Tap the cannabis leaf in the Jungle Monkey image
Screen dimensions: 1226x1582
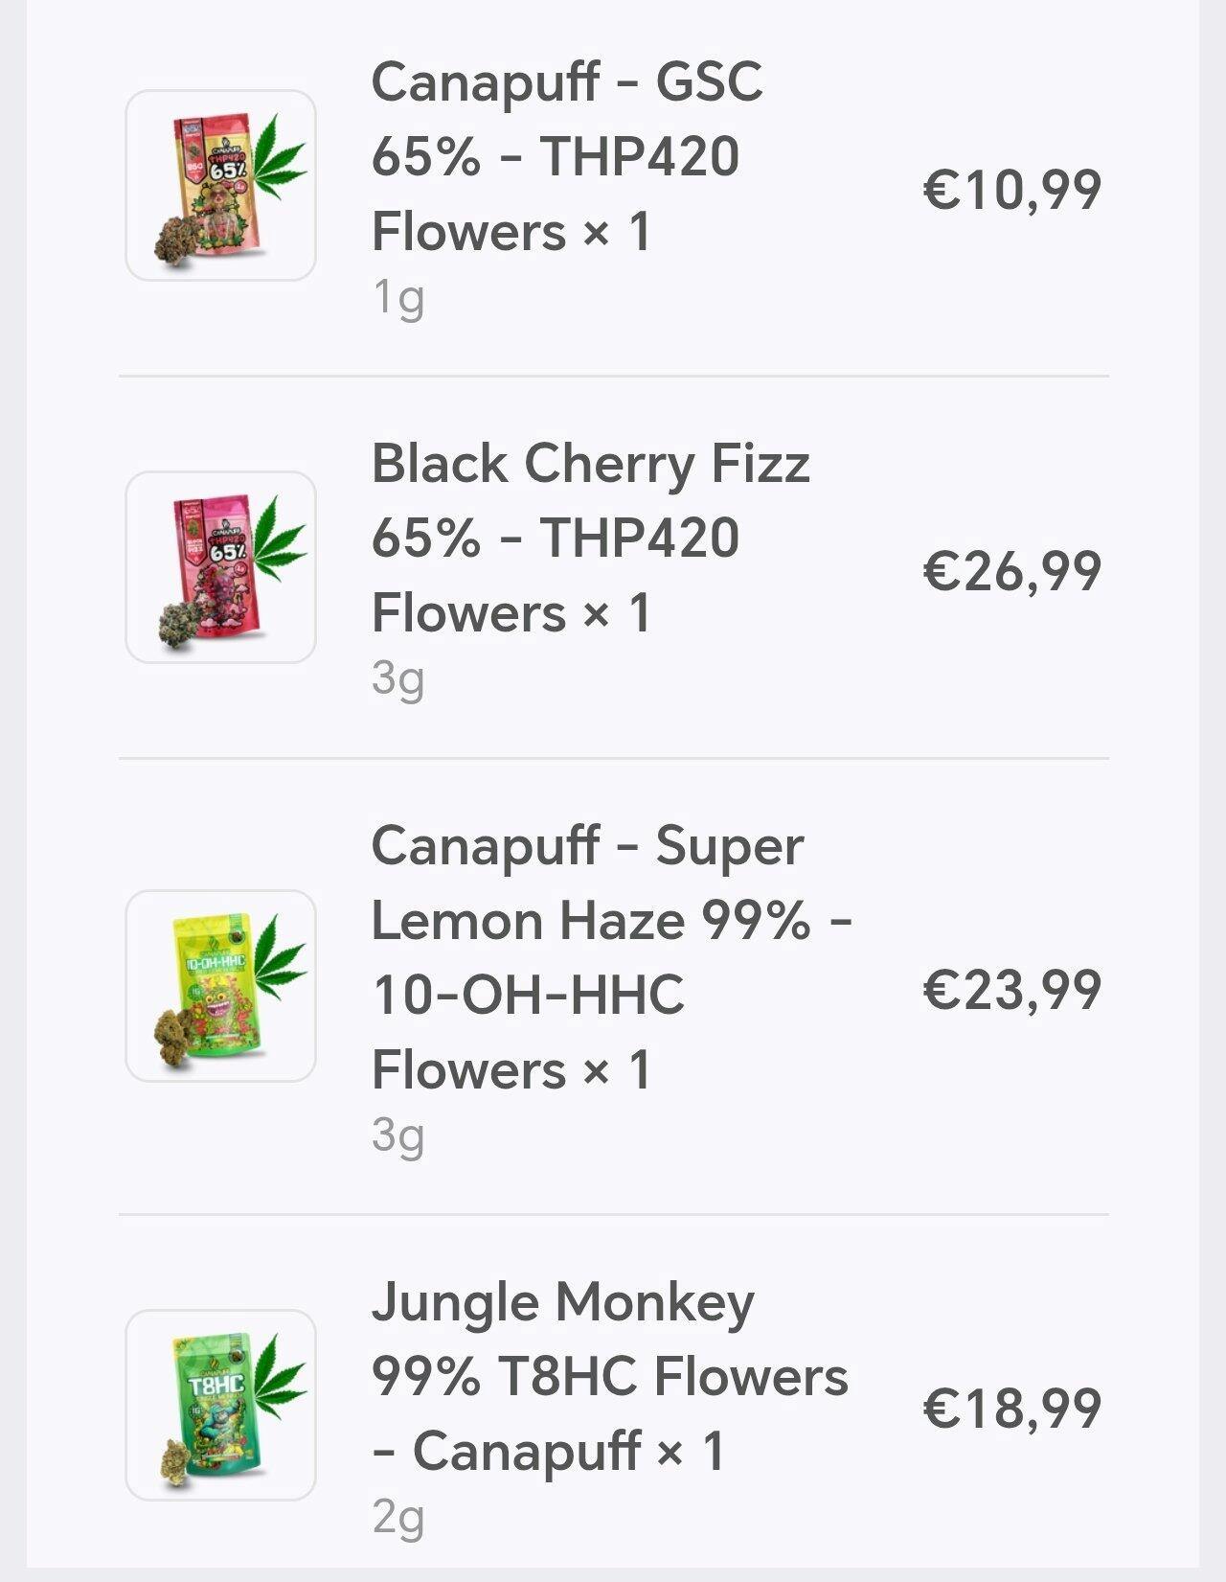pos(281,1374)
